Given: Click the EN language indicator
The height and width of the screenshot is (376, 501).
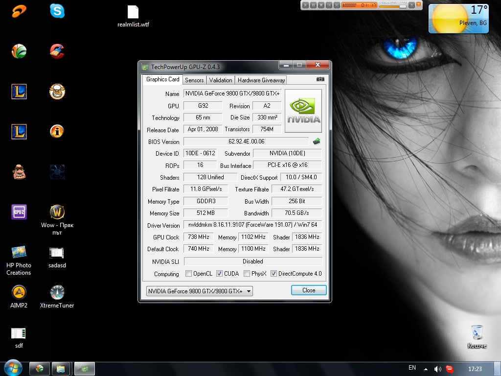Looking at the screenshot, I should 412,368.
